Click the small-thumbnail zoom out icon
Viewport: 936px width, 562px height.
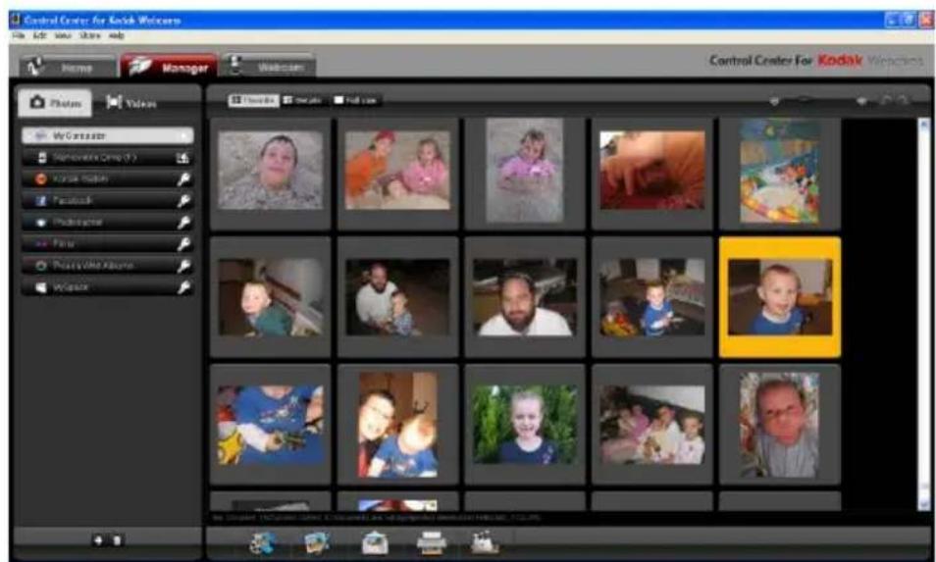(774, 101)
